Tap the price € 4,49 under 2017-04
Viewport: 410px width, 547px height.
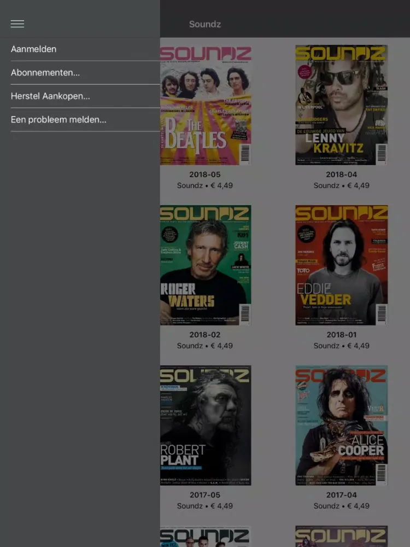[x=359, y=506]
